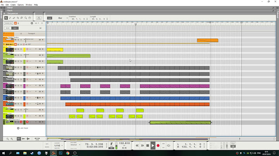The image size is (279, 156).
Task: Click the Stop transport button
Action: point(148,146)
